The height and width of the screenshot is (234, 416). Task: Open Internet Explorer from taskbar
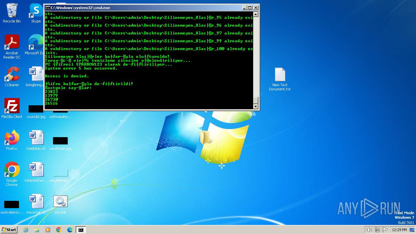[26, 230]
